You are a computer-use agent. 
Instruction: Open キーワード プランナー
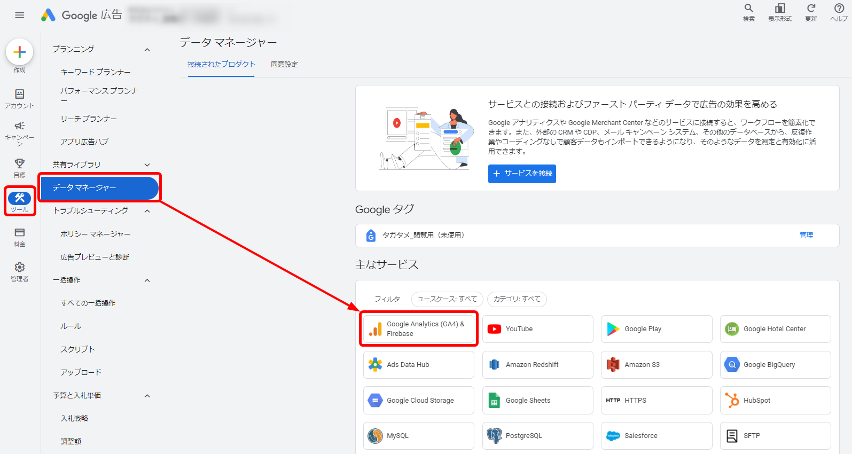[x=96, y=72]
